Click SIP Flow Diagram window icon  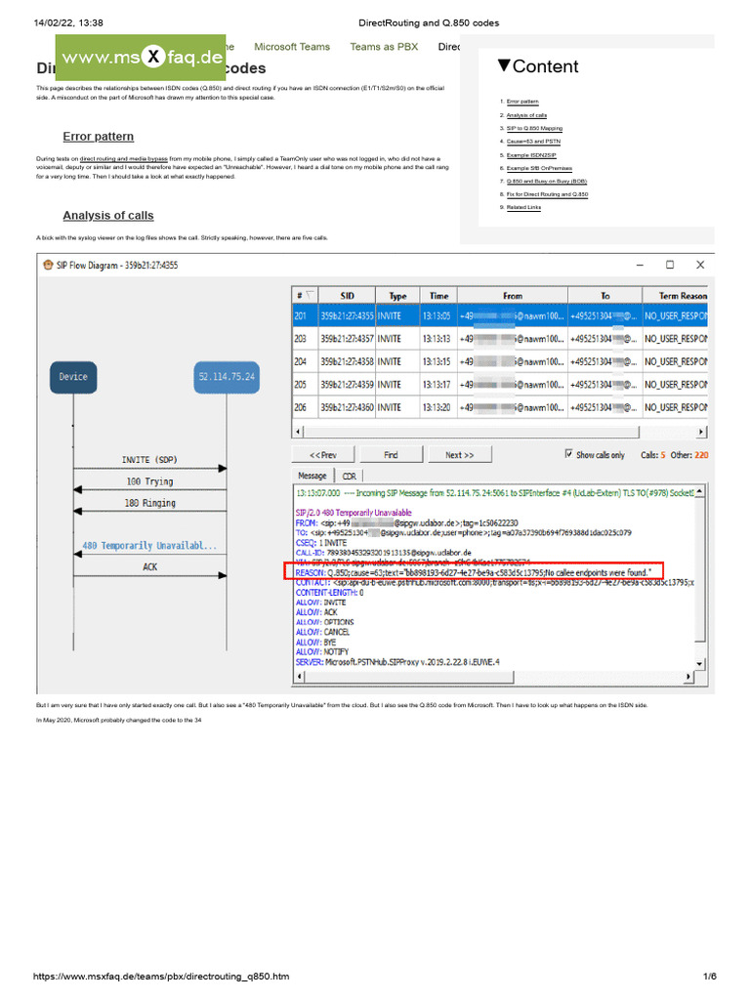pyautogui.click(x=48, y=265)
